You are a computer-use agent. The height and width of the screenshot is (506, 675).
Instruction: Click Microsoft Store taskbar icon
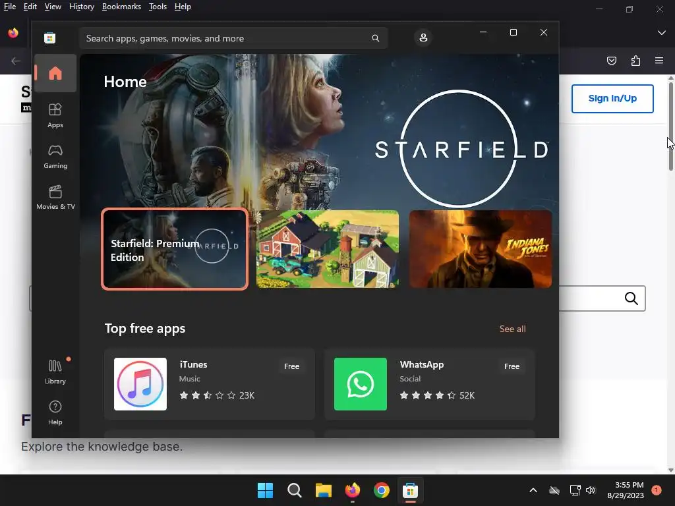tap(410, 490)
